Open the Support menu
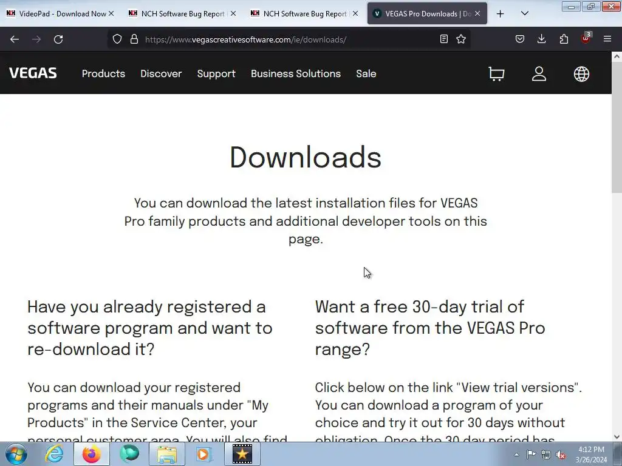The image size is (622, 466). pyautogui.click(x=216, y=73)
